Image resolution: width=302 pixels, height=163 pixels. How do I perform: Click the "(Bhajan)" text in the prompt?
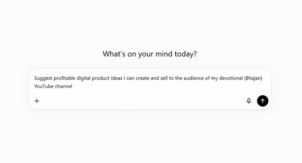tap(253, 78)
